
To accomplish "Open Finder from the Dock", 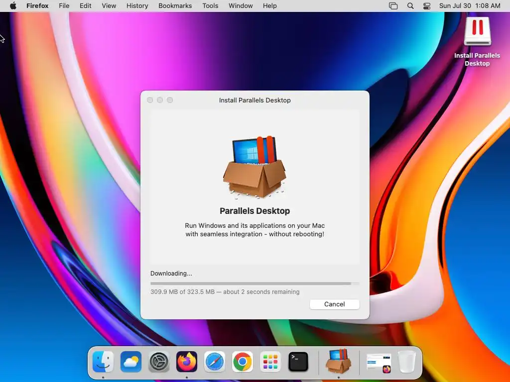I will 103,362.
